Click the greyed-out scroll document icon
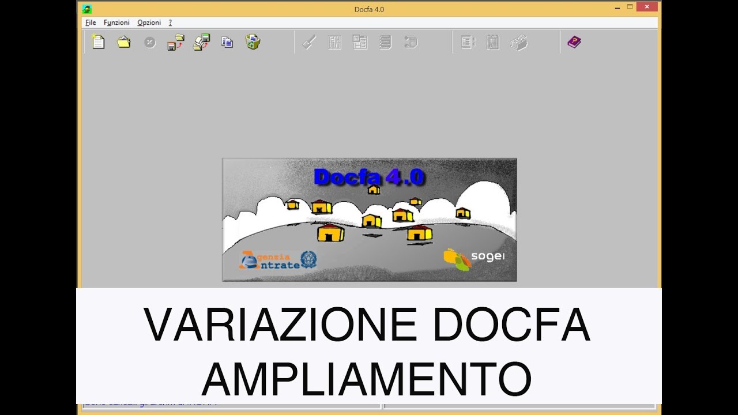This screenshot has height=415, width=738. click(411, 42)
